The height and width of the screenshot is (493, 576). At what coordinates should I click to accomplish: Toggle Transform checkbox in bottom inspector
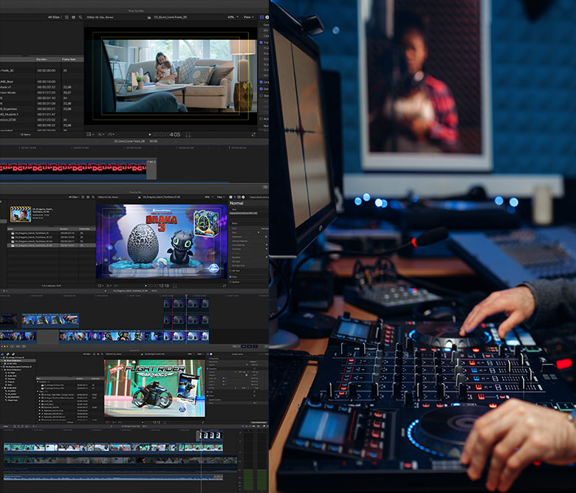(208, 368)
